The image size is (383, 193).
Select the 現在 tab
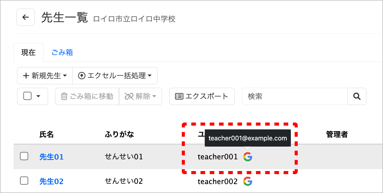point(28,52)
